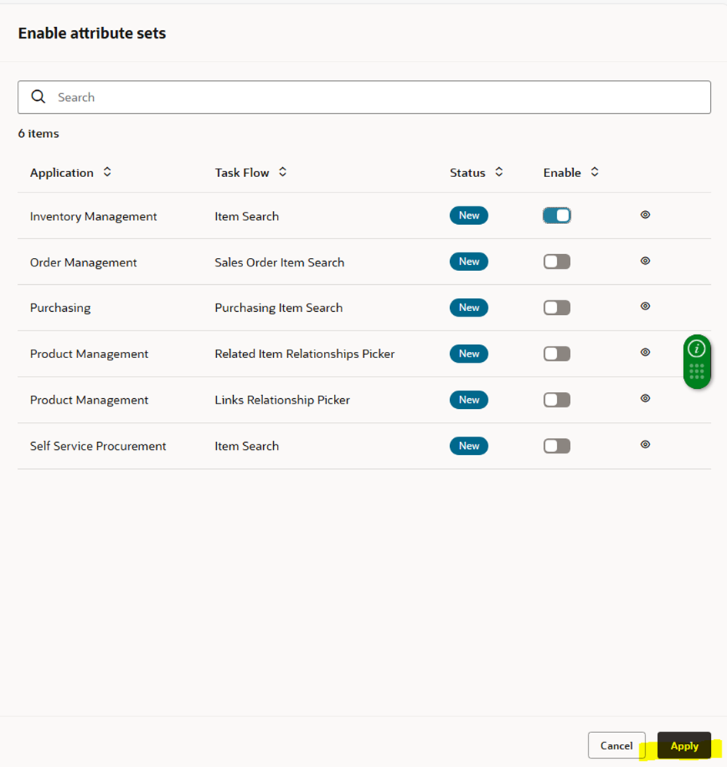
Task: Preview Order Management attribute set via eye icon
Action: tap(645, 261)
